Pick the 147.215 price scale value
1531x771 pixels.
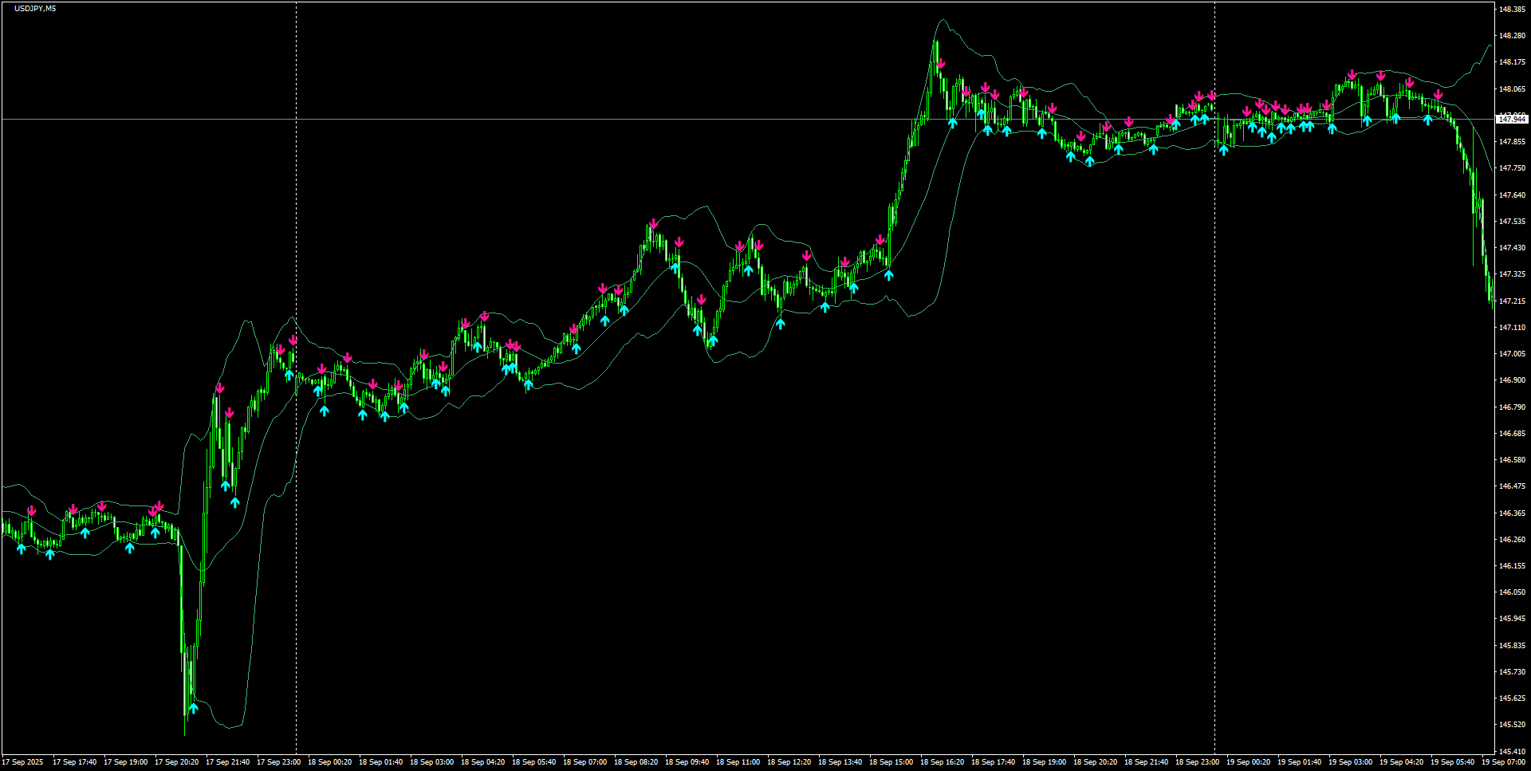tap(1512, 301)
